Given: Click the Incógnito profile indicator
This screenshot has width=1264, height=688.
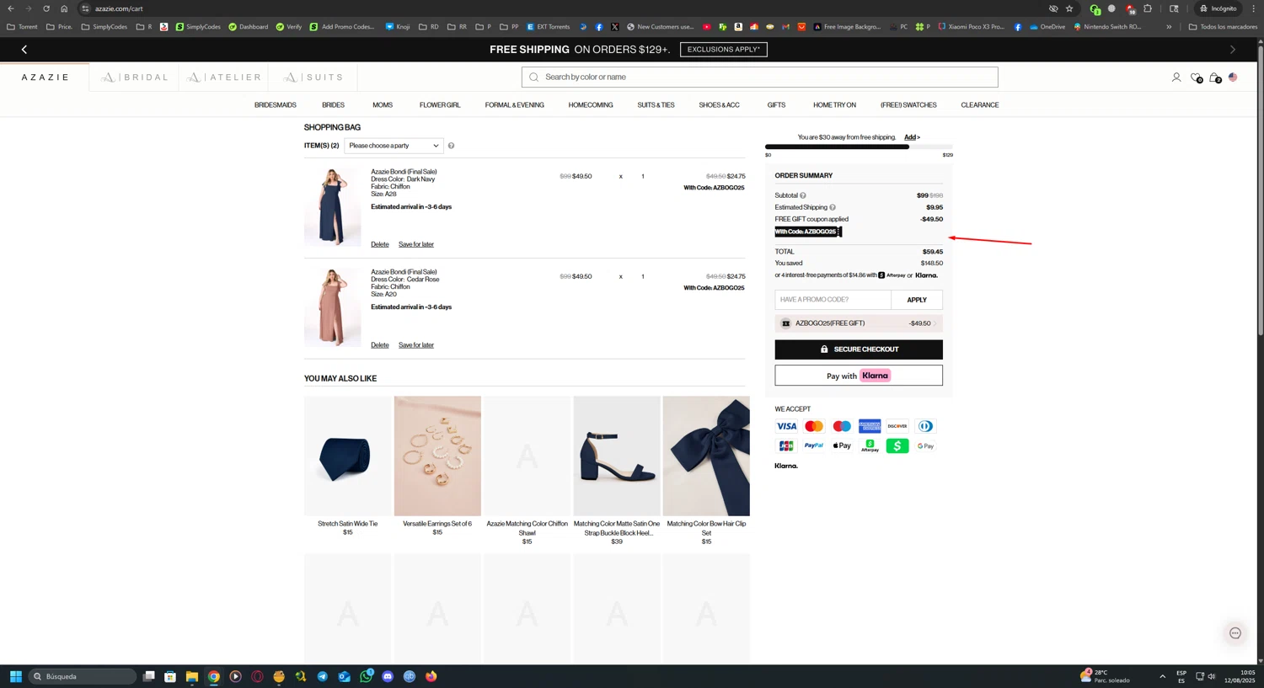Looking at the screenshot, I should [1218, 8].
